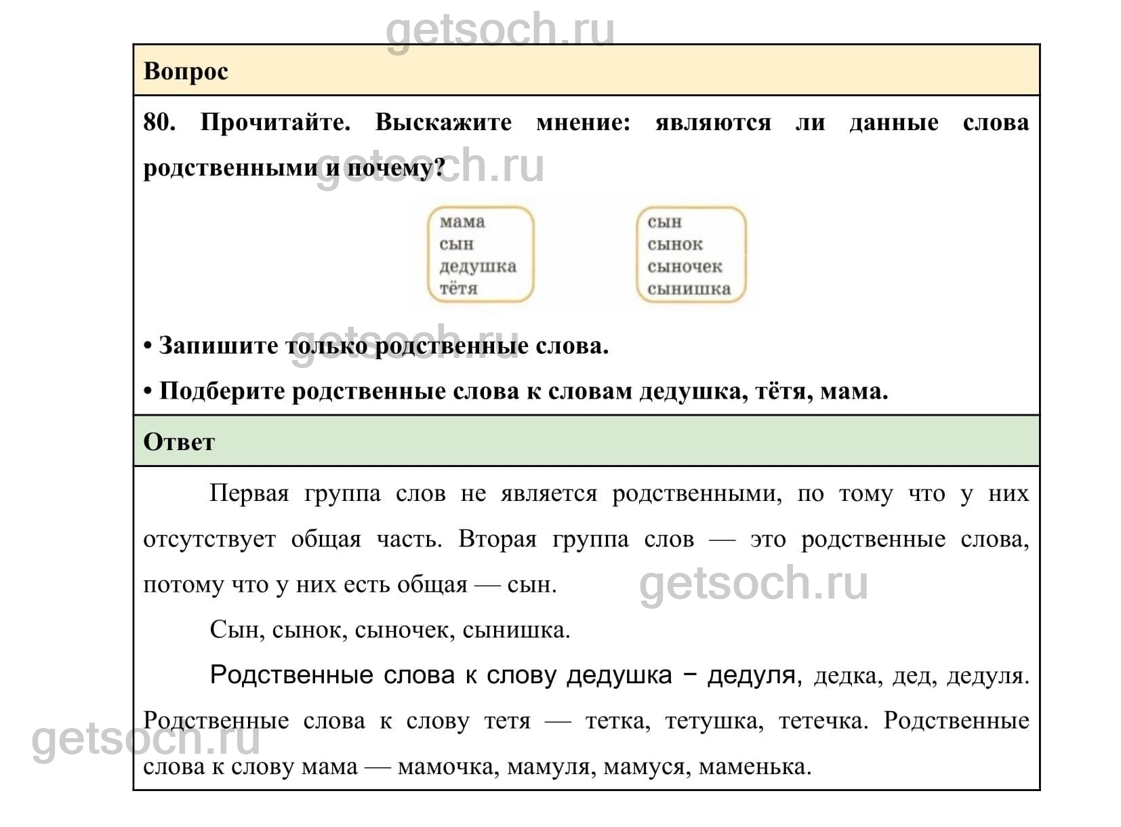This screenshot has width=1121, height=827.
Task: Click the word "сынок" in the right box
Action: (x=675, y=244)
